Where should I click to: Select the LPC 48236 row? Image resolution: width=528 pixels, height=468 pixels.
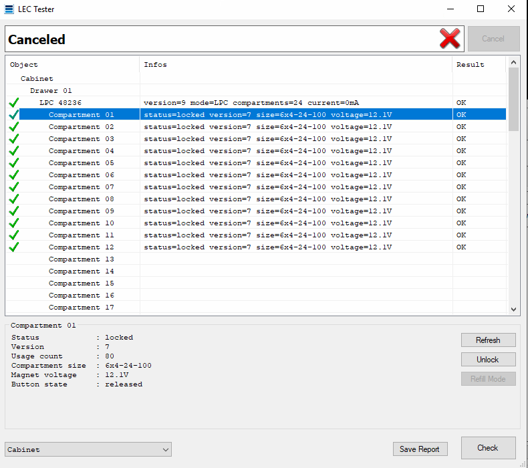tap(256, 102)
